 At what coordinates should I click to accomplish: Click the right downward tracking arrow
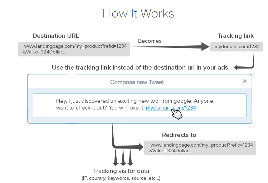[130, 157]
